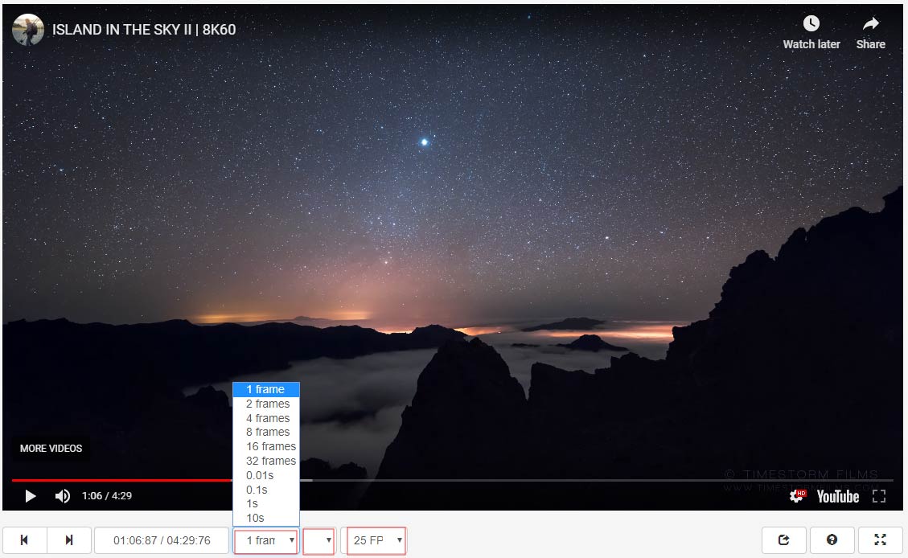Click the Play button in the video player
The height and width of the screenshot is (558, 908).
31,496
